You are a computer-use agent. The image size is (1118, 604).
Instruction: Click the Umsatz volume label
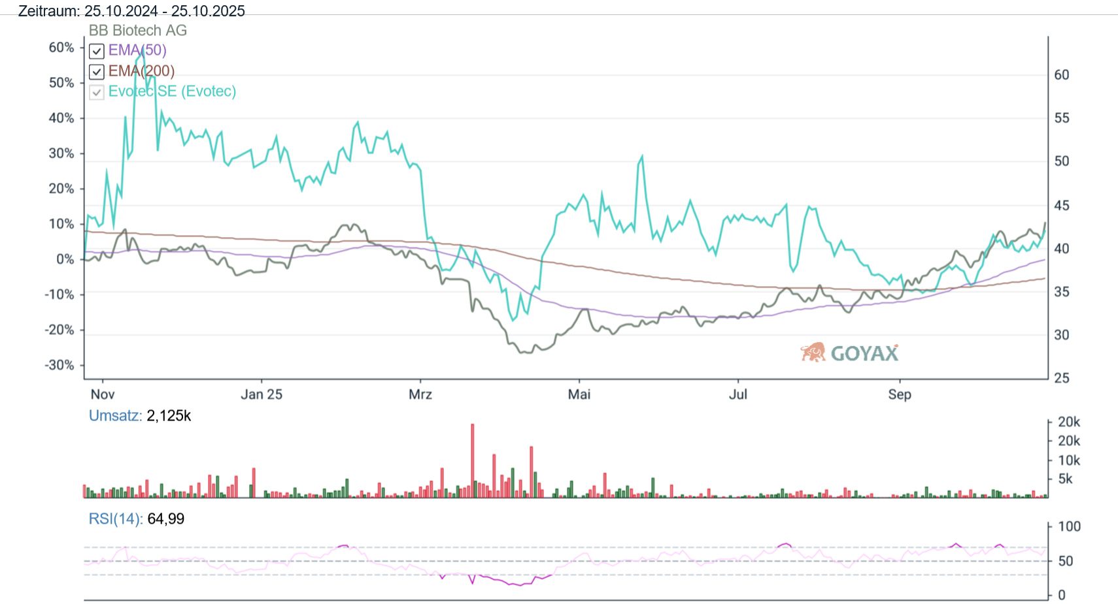pos(115,416)
